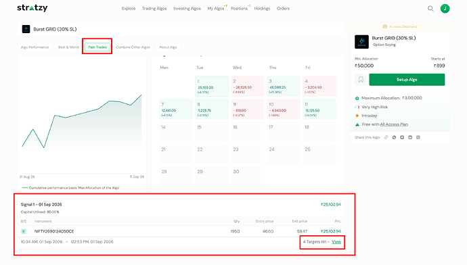The width and height of the screenshot is (467, 265).
Task: Click the ₹899 starting price
Action: coord(439,66)
